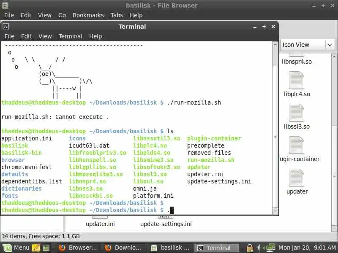
Task: Minimize the Terminal window
Action: tap(255, 27)
